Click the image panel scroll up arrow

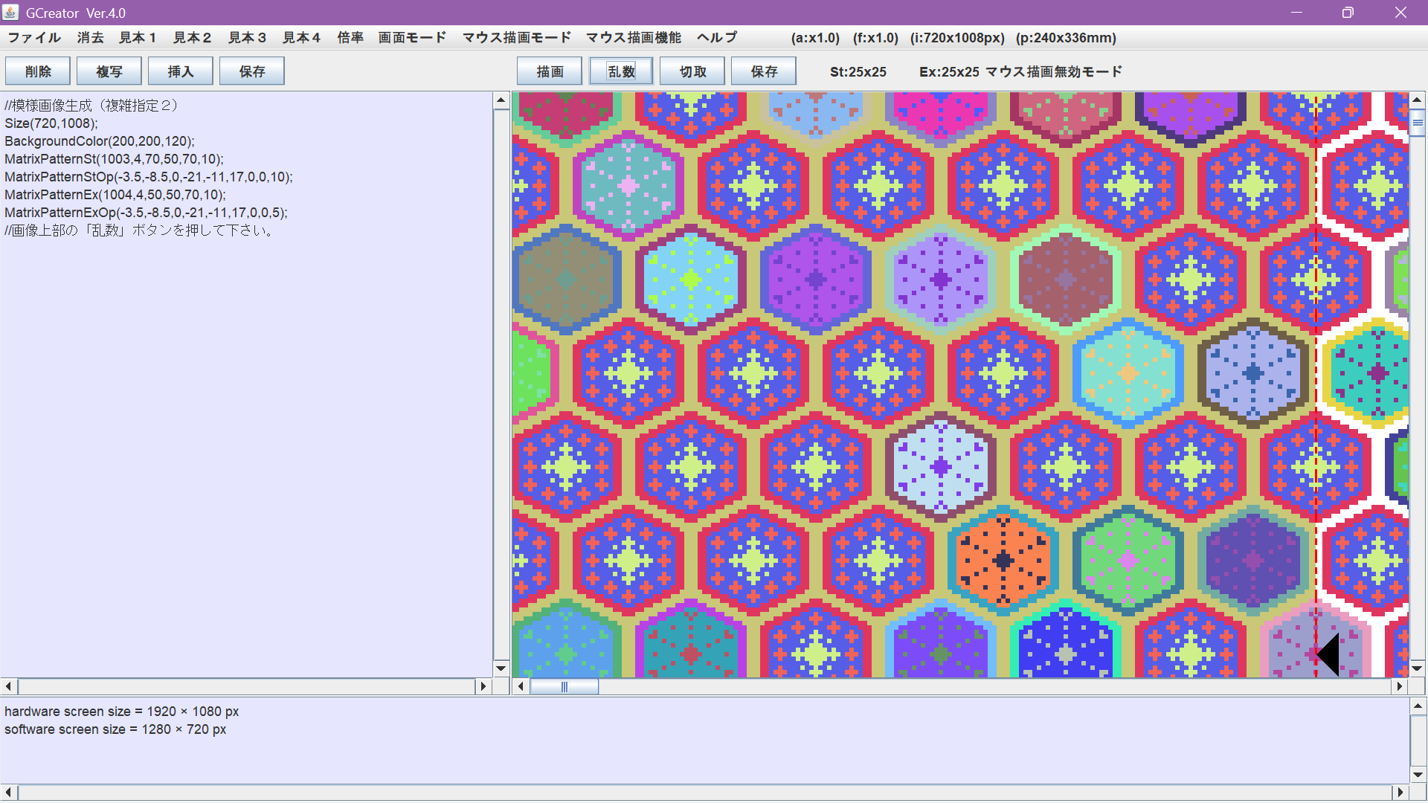(x=1417, y=100)
